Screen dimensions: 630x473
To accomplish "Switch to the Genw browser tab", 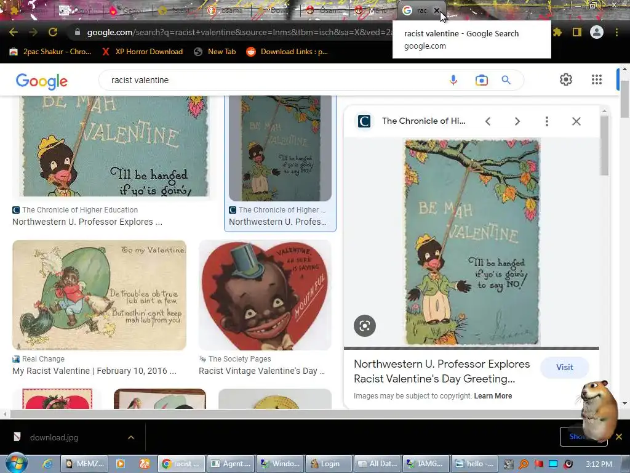I will (129, 11).
